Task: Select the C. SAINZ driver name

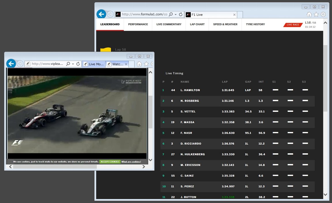Action: coord(187,176)
